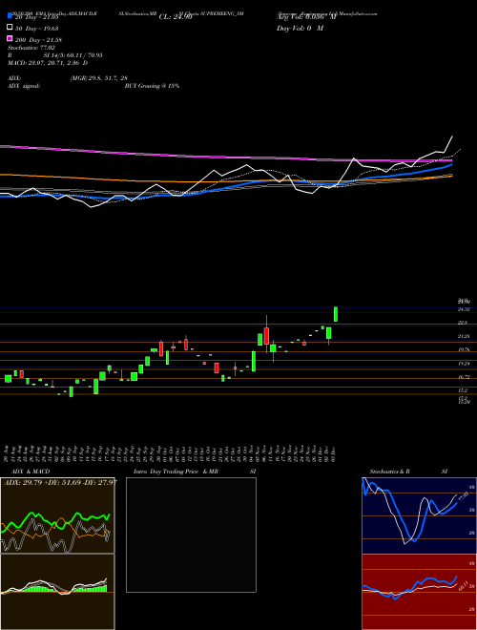Screen dimensions: 477x630
Task: Open the blue Stochastics chart thumbnail
Action: [x=420, y=515]
